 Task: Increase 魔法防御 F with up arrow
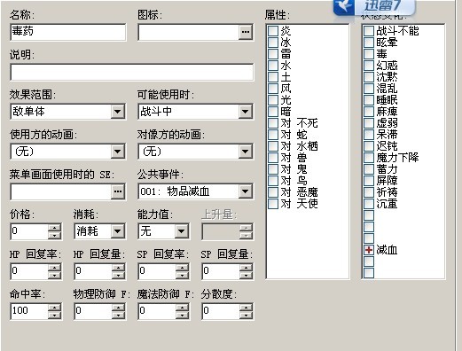[x=182, y=308]
